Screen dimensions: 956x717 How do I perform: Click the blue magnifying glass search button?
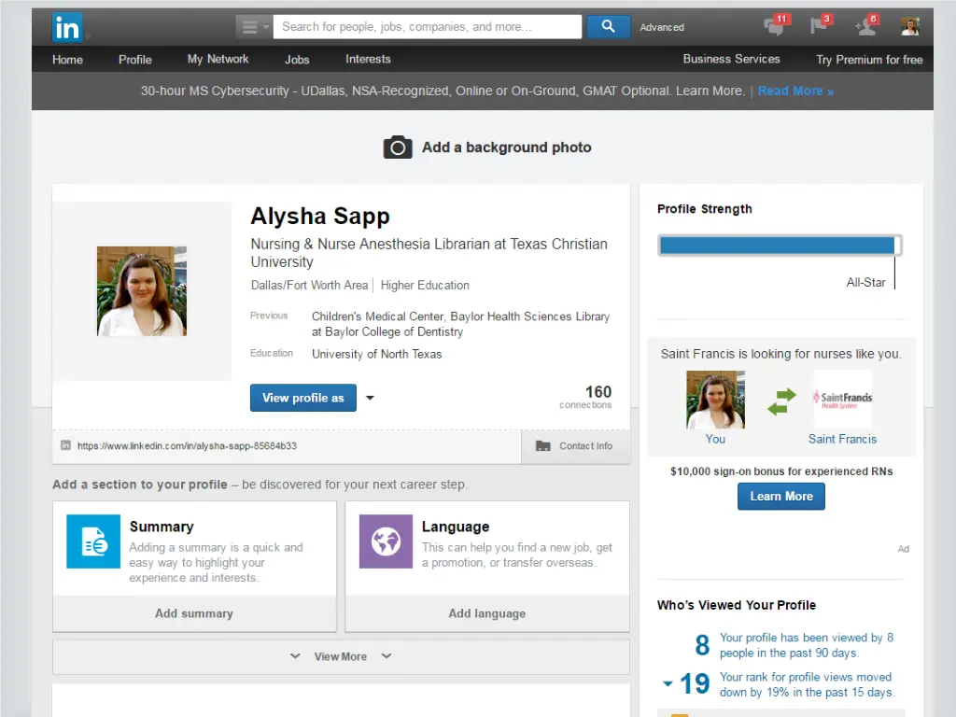click(608, 27)
